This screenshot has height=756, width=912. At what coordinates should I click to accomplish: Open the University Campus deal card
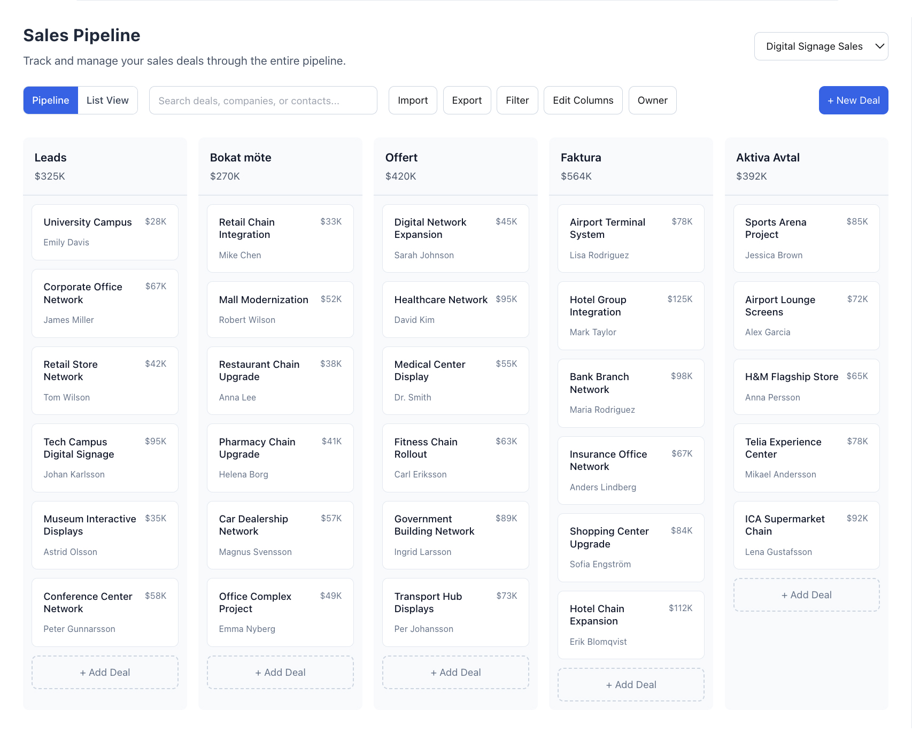pyautogui.click(x=105, y=232)
